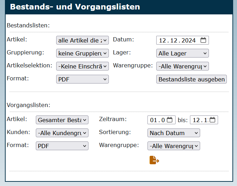This screenshot has height=186, width=237.
Task: Expand the Kunden dropdown
Action: (62, 133)
